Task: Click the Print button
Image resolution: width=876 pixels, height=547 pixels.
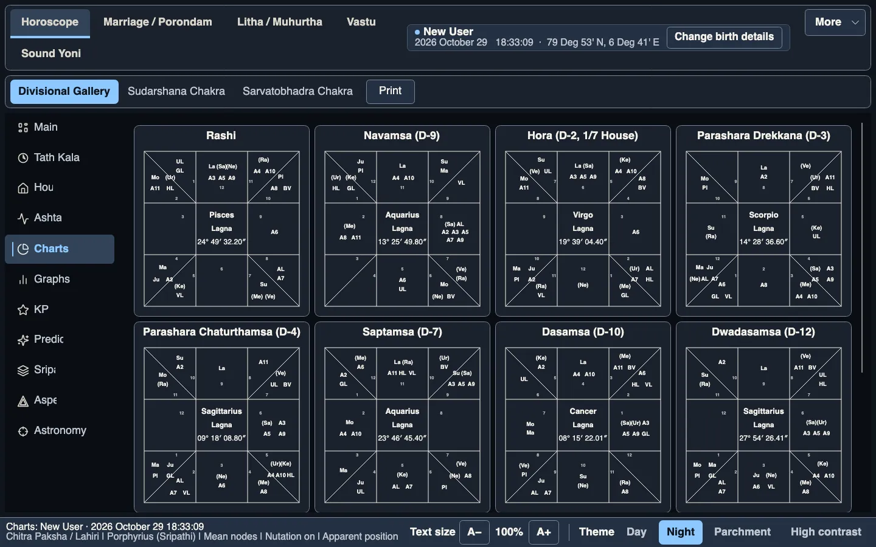Action: [390, 91]
